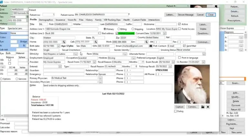Open Race ellipsis lookup button
The height and width of the screenshot is (140, 248).
point(125,54)
